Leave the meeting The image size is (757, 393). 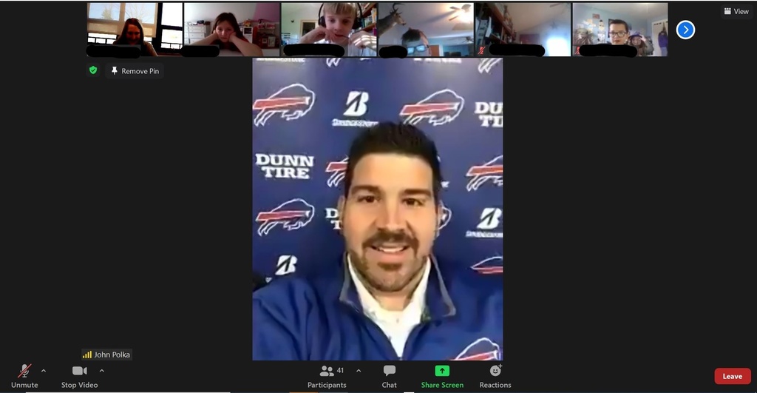733,376
